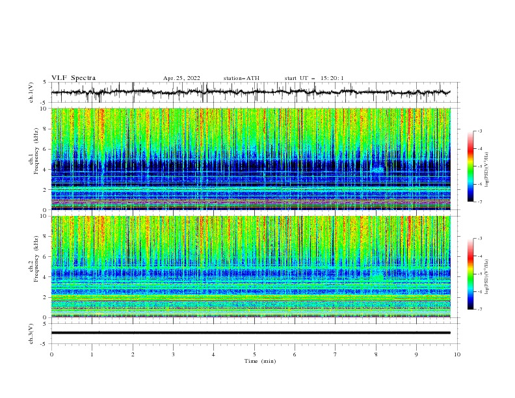
Task: Click the flat ch.3 voltage trace
Action: pyautogui.click(x=250, y=333)
